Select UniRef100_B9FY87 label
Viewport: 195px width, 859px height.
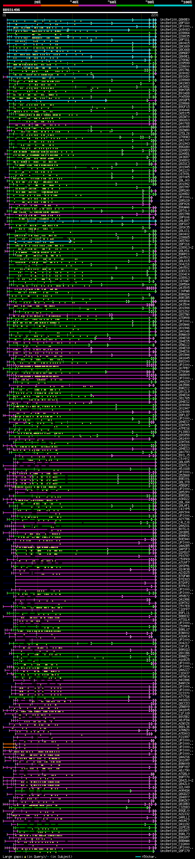[x=175, y=767]
